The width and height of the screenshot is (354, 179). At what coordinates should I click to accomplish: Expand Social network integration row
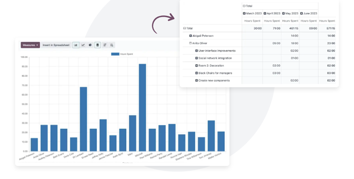(x=214, y=58)
